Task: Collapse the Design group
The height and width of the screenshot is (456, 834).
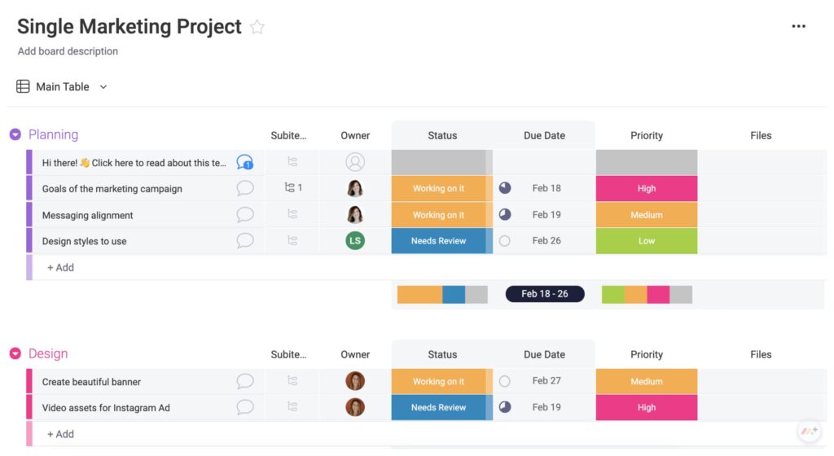Action: [x=15, y=353]
